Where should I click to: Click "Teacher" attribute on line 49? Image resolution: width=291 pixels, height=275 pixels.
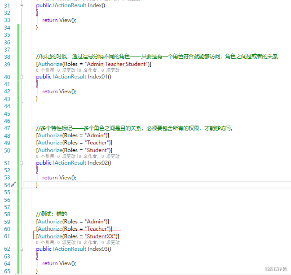[x=74, y=143]
